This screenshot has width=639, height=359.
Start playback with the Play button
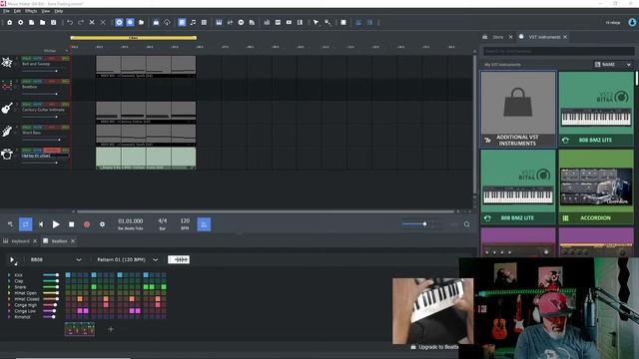point(56,224)
